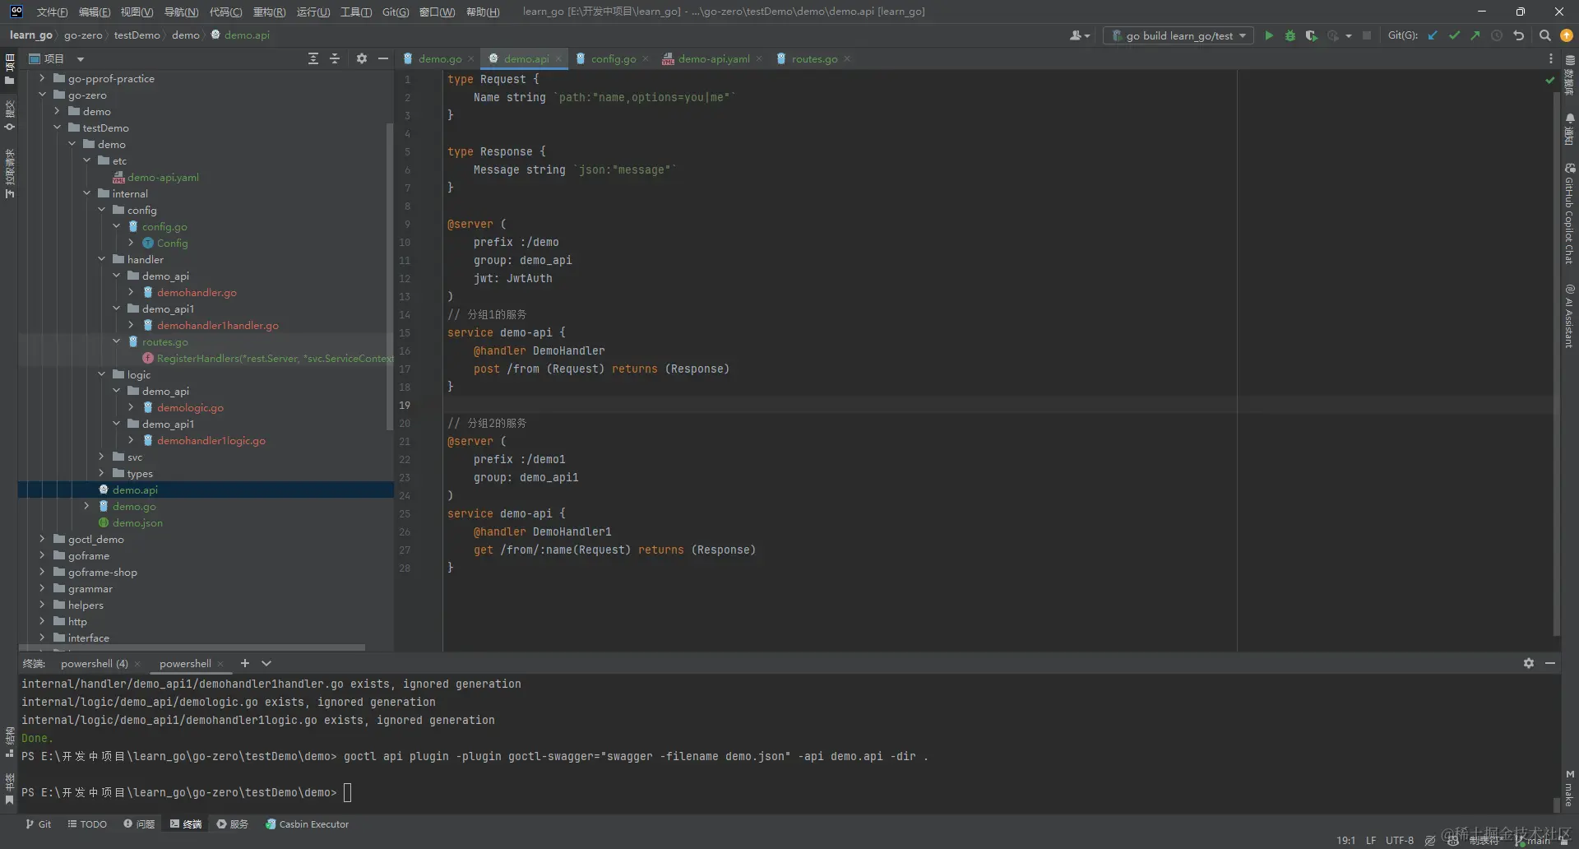Screen dimensions: 1579x849
Task: Collapse all in project tree toolbar
Action: click(335, 58)
